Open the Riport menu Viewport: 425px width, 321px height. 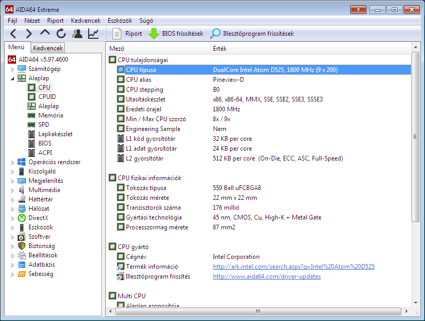(x=55, y=21)
